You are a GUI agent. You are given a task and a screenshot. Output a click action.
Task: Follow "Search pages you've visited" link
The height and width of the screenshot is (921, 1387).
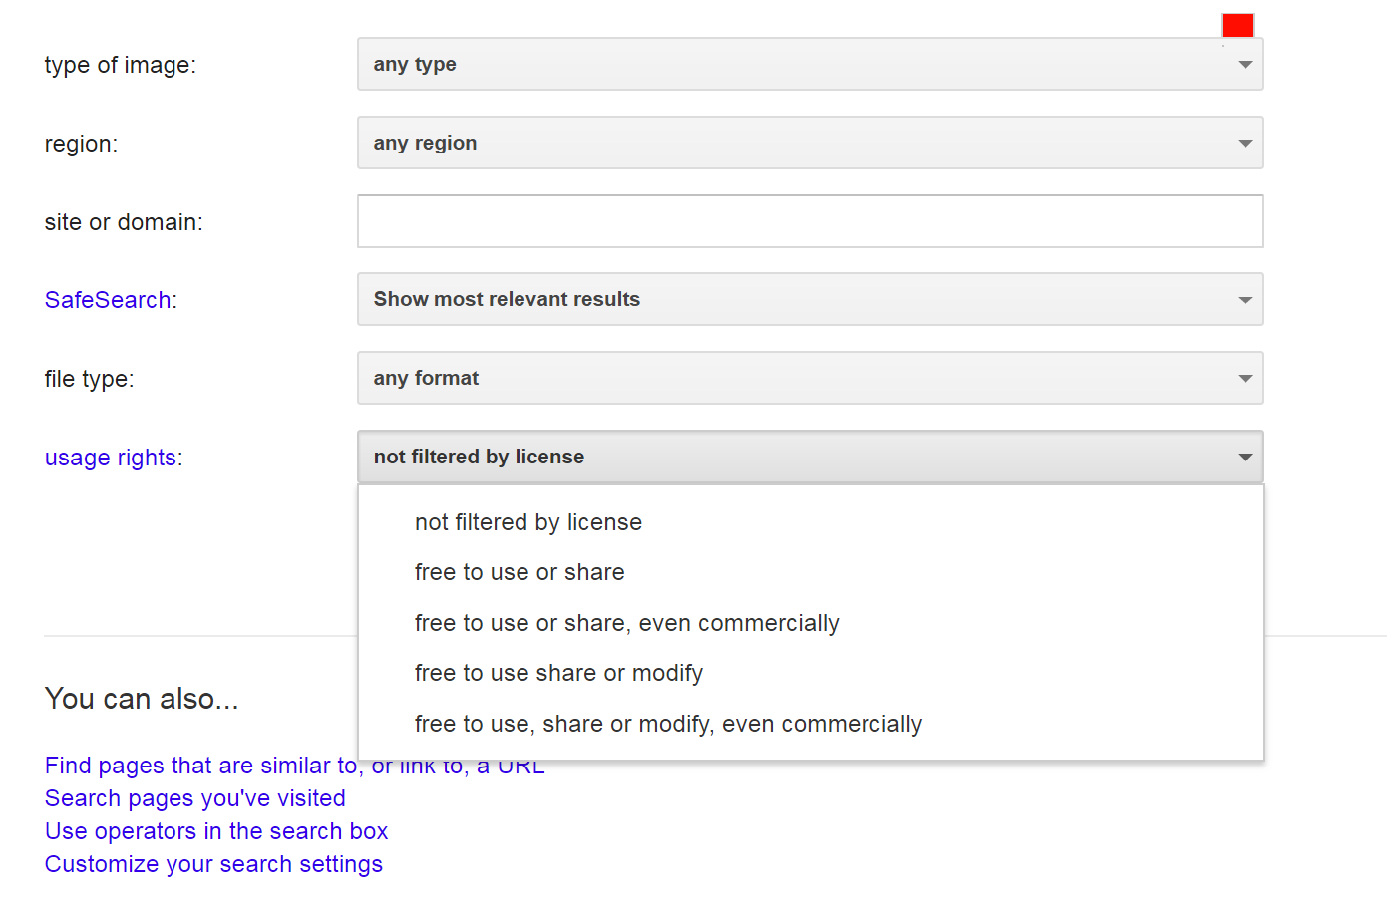(x=194, y=797)
